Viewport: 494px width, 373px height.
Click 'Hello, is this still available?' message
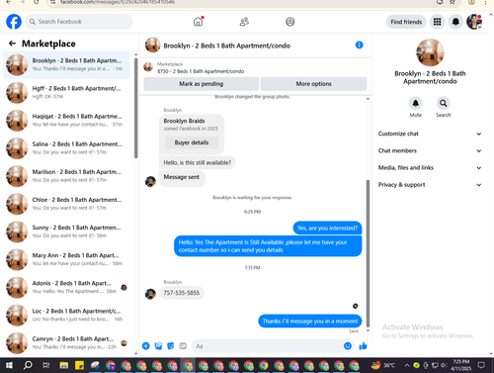point(198,162)
